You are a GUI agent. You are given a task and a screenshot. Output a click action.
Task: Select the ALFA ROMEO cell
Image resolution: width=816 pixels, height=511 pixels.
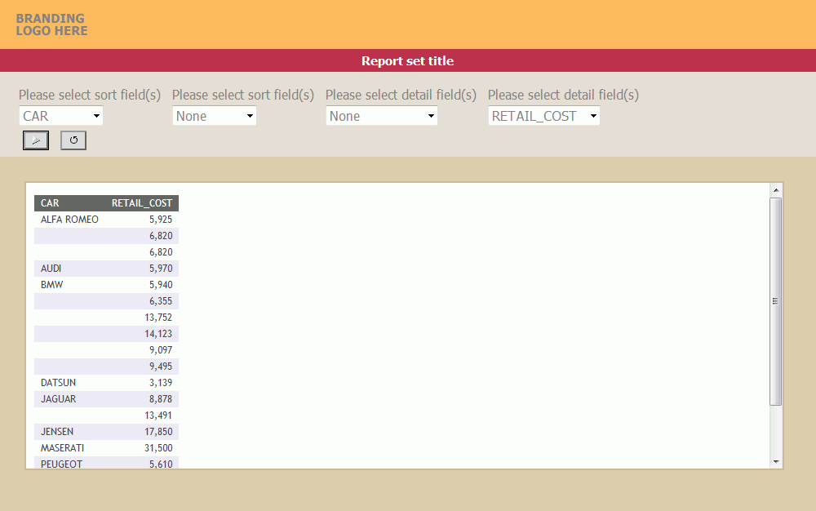(69, 220)
